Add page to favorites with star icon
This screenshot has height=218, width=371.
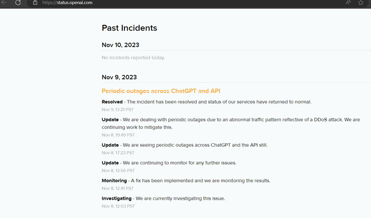(361, 2)
